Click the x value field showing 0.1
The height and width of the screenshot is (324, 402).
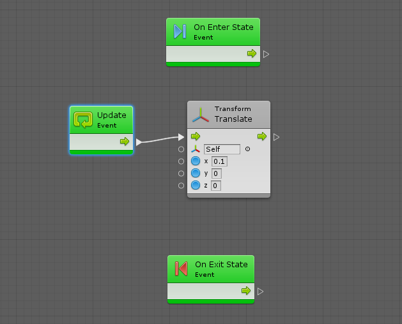click(219, 161)
